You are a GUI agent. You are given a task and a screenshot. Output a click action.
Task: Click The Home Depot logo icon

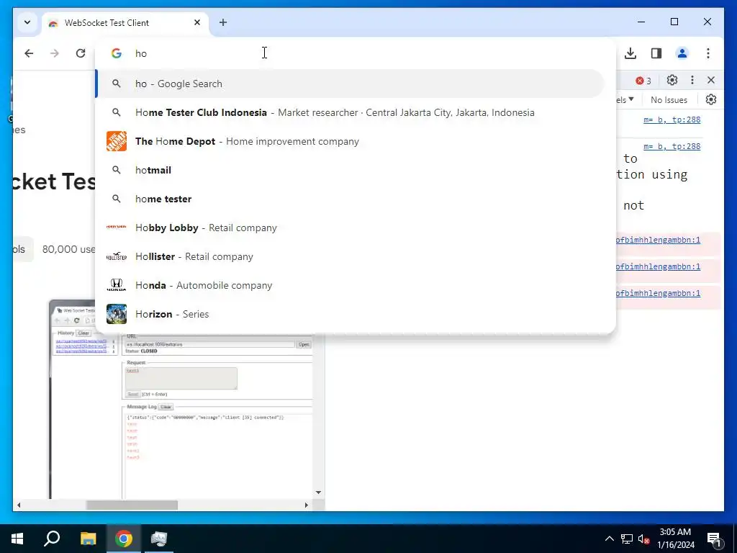click(x=117, y=141)
